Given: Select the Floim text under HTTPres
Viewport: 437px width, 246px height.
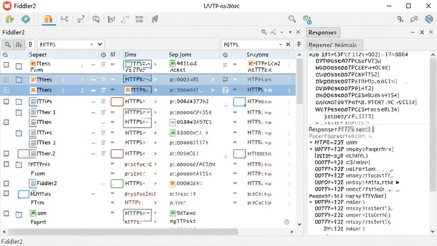Looking at the screenshot, I should [38, 173].
